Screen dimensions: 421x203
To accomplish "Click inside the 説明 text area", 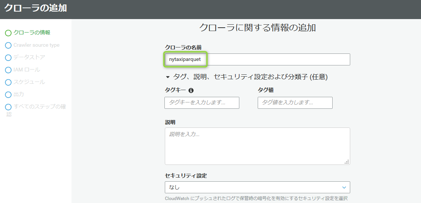I will pos(257,146).
